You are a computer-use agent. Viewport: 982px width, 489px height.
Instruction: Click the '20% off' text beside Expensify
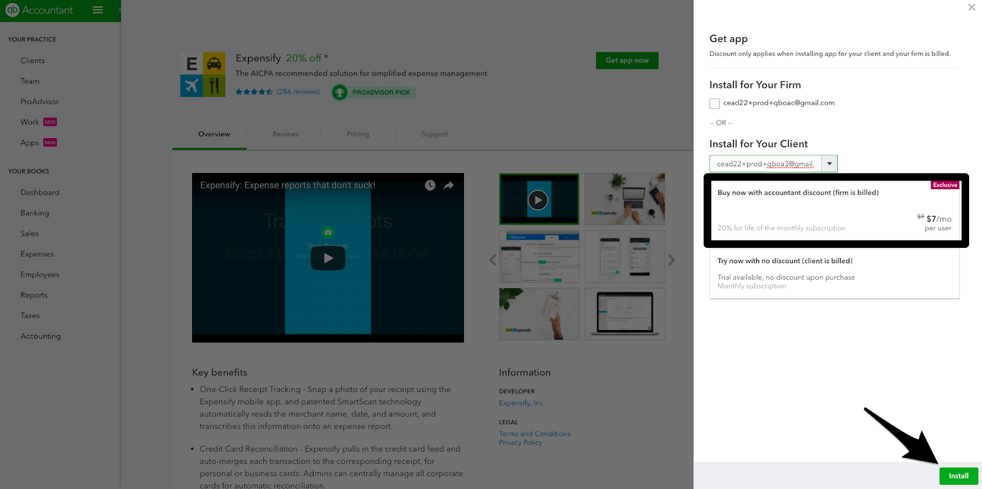(304, 58)
